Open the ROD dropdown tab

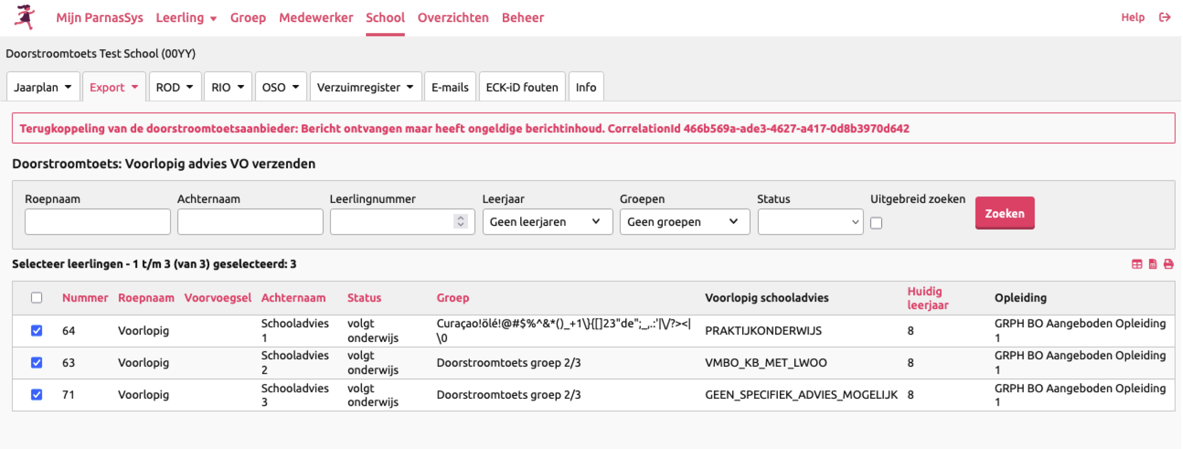pos(175,87)
